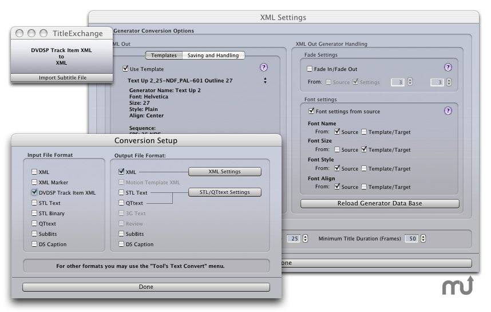Open the template selection popup arrows
The image size is (491, 312).
pyautogui.click(x=265, y=81)
